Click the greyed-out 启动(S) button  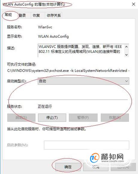21,118
